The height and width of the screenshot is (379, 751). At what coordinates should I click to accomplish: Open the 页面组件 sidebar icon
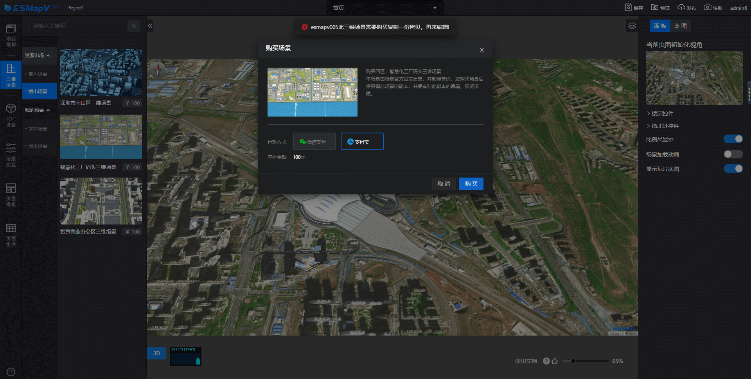(x=11, y=235)
